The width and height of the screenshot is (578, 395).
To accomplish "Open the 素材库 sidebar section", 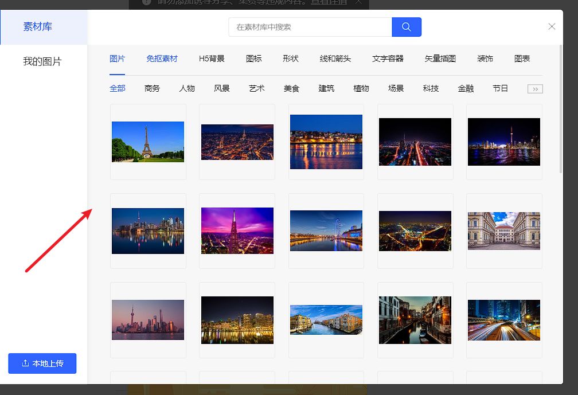I will [x=44, y=27].
